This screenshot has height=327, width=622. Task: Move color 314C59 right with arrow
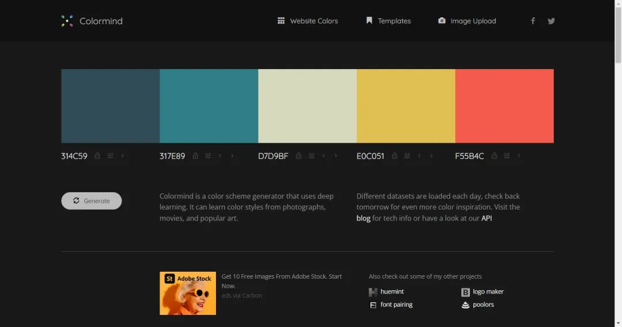pyautogui.click(x=123, y=156)
